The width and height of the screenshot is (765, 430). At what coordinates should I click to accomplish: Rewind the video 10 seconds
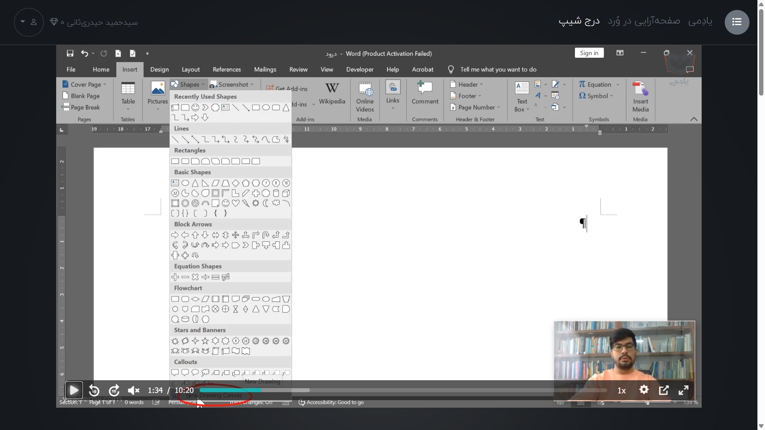[x=93, y=390]
